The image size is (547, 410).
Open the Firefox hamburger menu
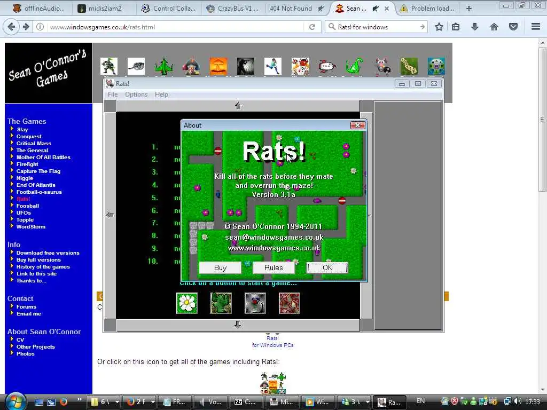click(536, 27)
